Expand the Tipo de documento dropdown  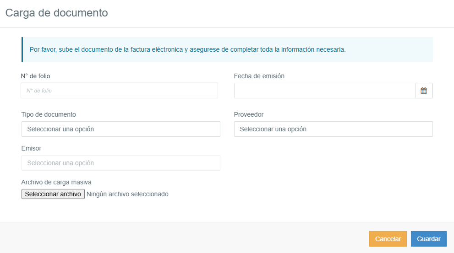120,129
